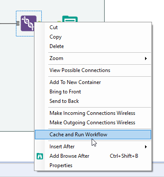Run Cache and Run Workflow

coord(93,135)
